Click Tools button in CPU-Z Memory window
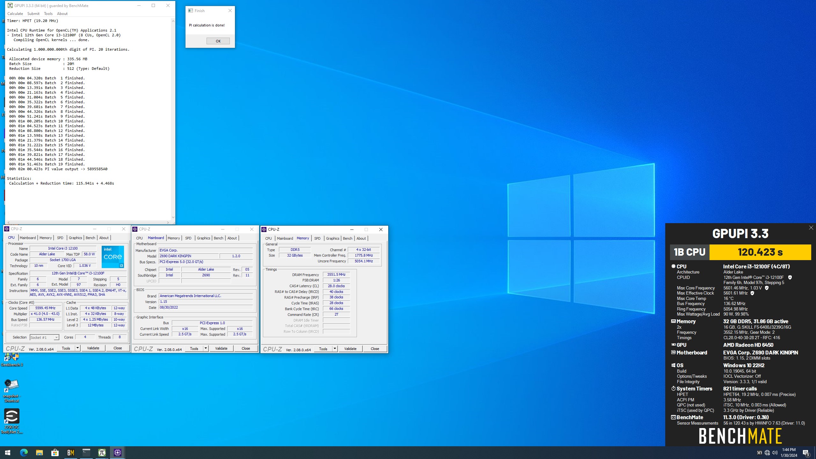 point(323,349)
